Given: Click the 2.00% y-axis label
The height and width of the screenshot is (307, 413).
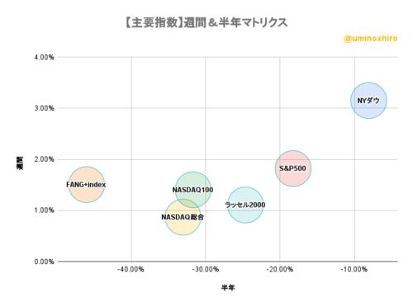Looking at the screenshot, I should click(44, 159).
